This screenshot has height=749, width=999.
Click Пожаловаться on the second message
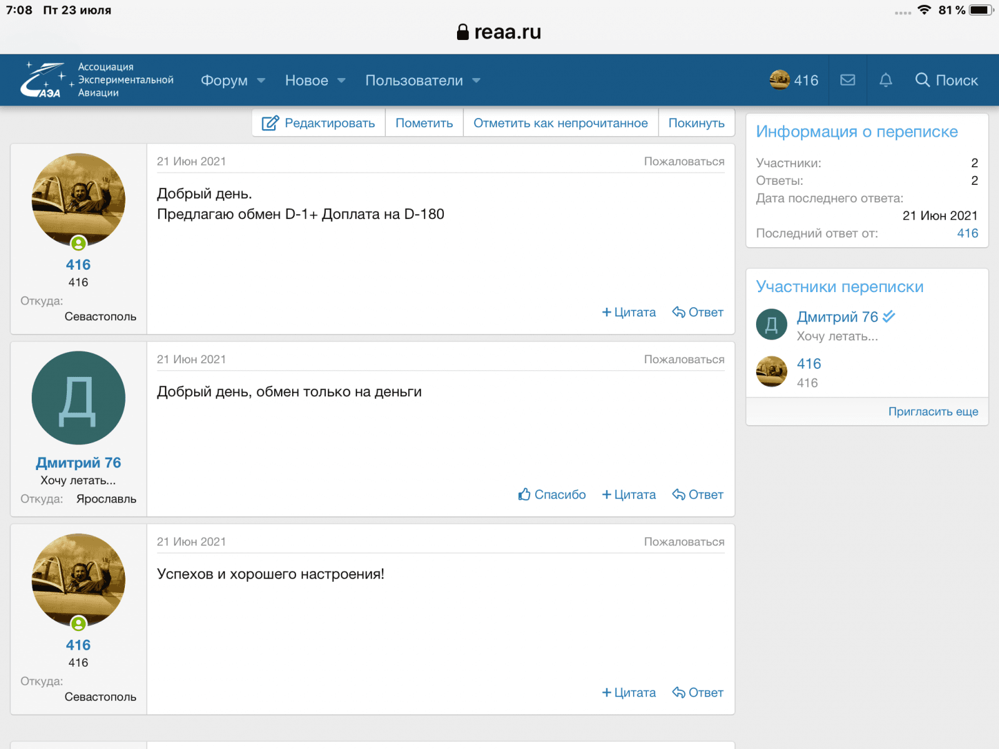pyautogui.click(x=684, y=360)
